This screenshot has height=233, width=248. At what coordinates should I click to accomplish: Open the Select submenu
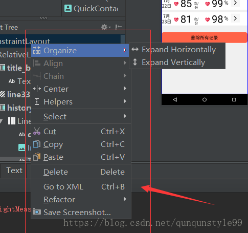[81, 117]
